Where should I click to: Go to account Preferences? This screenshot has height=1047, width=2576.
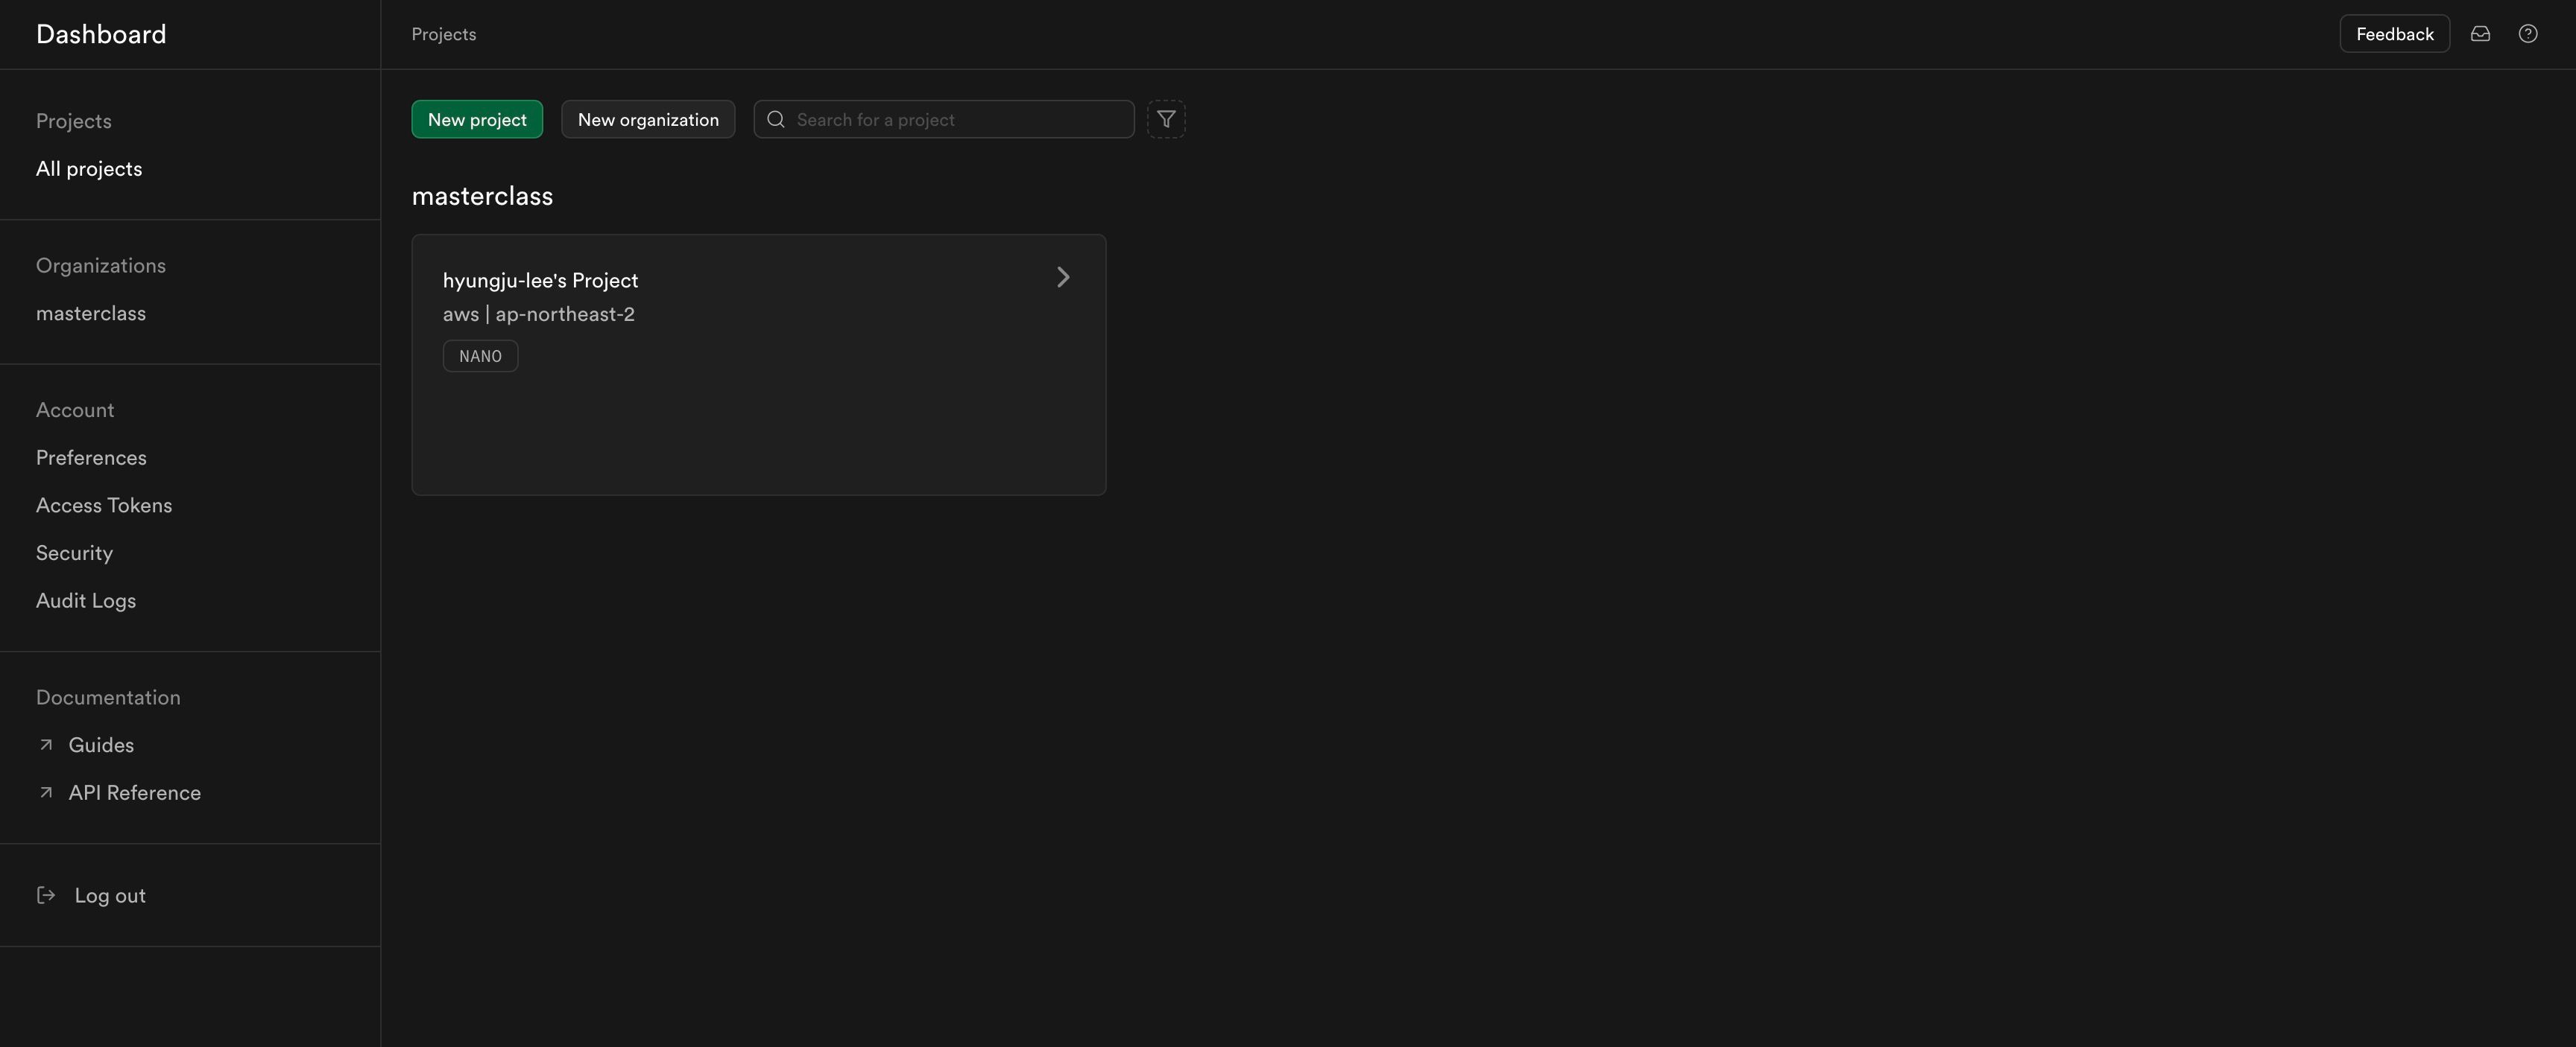pos(91,457)
